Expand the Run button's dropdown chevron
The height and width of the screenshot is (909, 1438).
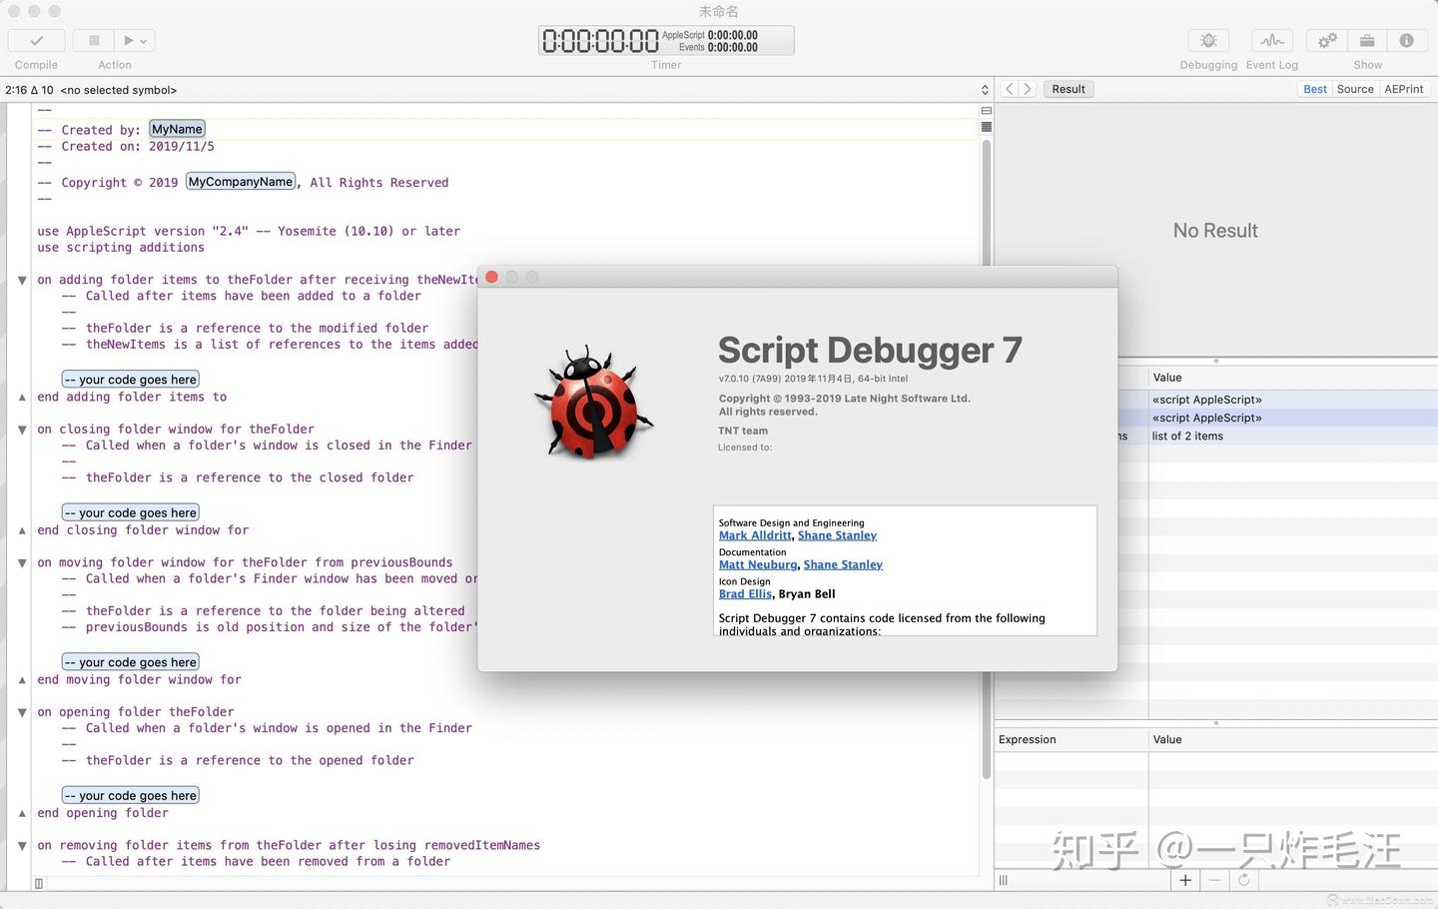143,40
